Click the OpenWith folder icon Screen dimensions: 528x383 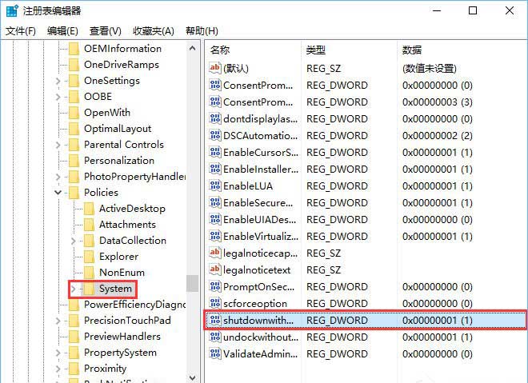click(x=74, y=113)
